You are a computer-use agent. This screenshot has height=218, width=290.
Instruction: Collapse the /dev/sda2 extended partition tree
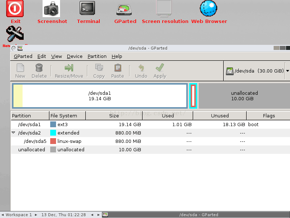coord(14,133)
